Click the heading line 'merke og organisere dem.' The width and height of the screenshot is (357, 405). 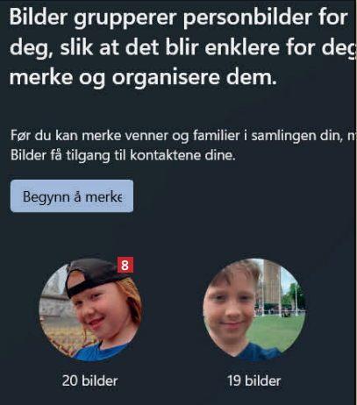(x=143, y=78)
